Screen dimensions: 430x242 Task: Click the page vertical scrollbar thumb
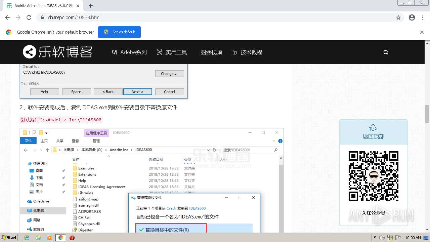click(427, 114)
